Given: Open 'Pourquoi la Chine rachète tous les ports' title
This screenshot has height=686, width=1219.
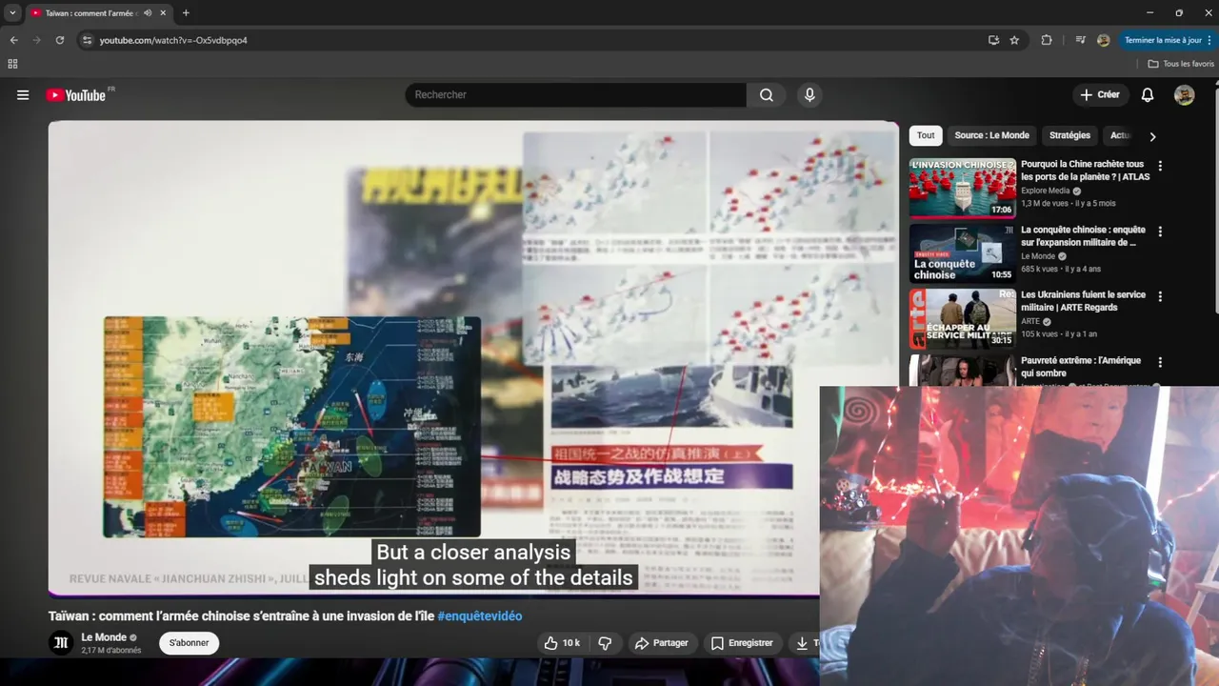Looking at the screenshot, I should click(x=1085, y=171).
